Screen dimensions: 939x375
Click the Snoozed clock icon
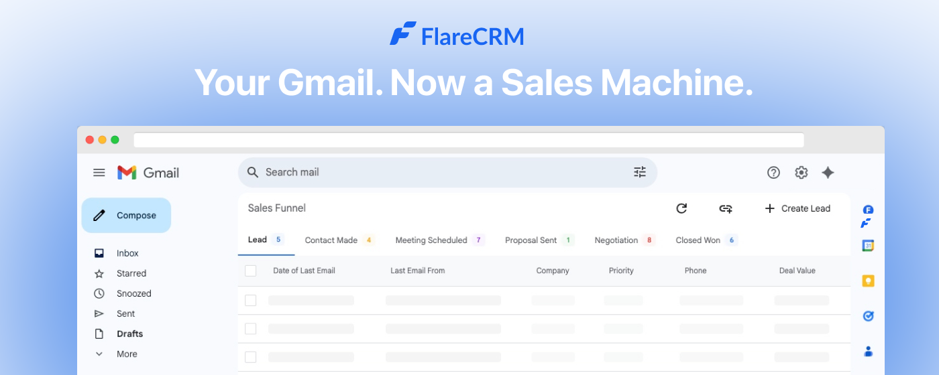click(99, 293)
